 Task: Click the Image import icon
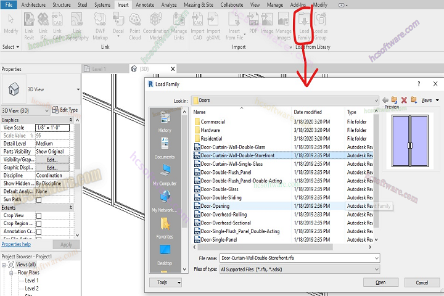click(267, 23)
